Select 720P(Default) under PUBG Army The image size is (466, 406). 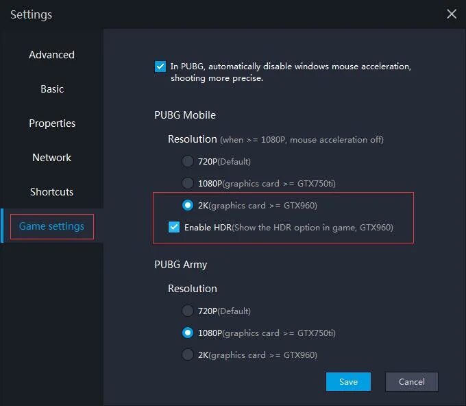point(187,311)
